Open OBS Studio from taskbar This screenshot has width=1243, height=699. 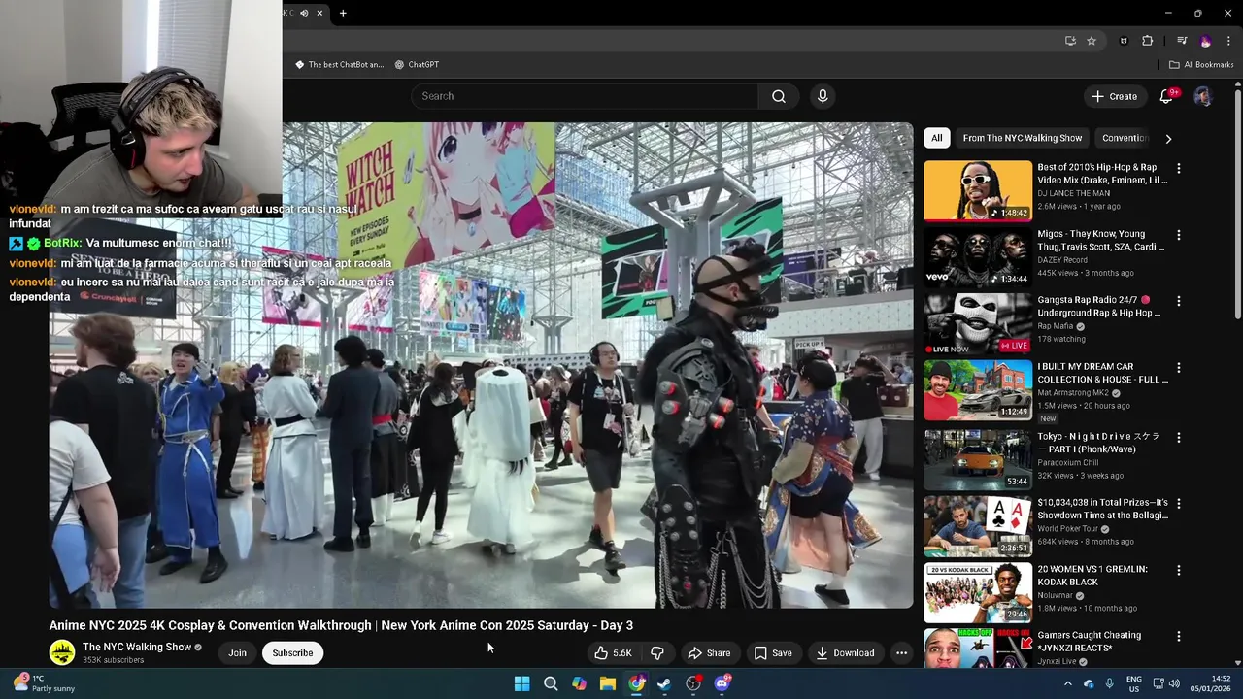(x=693, y=683)
